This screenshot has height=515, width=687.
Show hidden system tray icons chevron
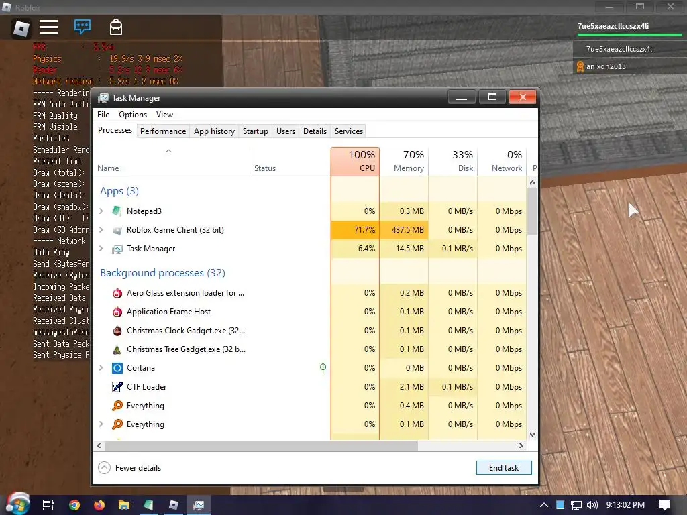[544, 505]
